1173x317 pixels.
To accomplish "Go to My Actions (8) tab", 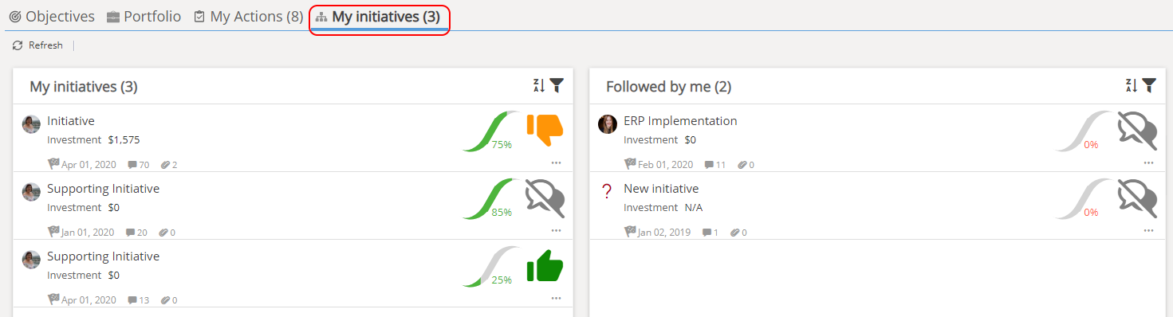I will (x=248, y=16).
